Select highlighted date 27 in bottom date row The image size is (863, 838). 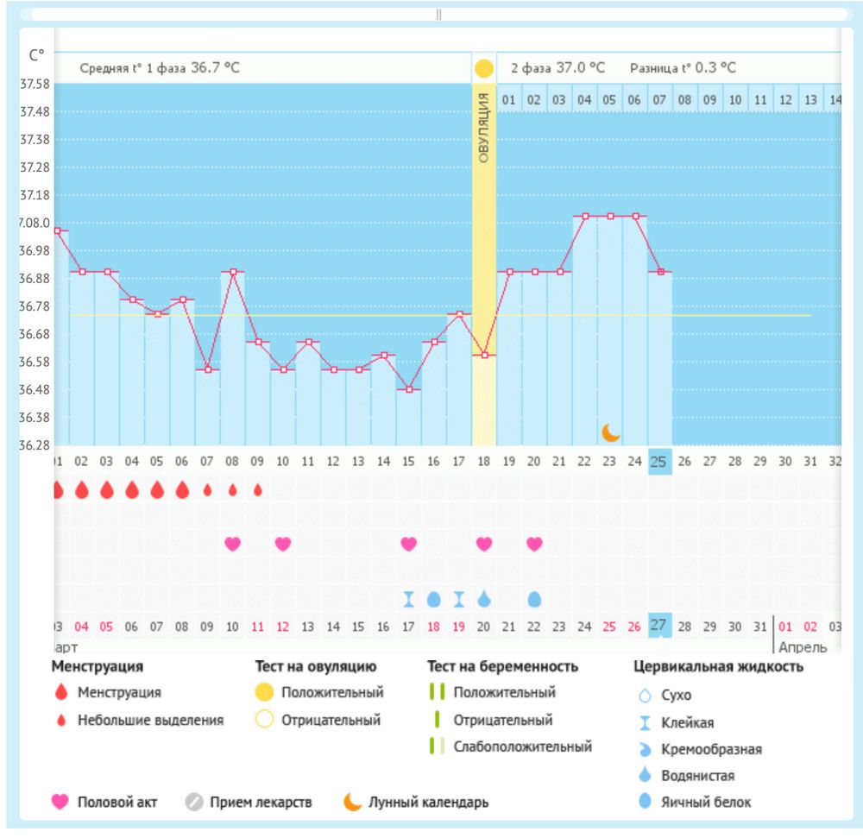659,626
